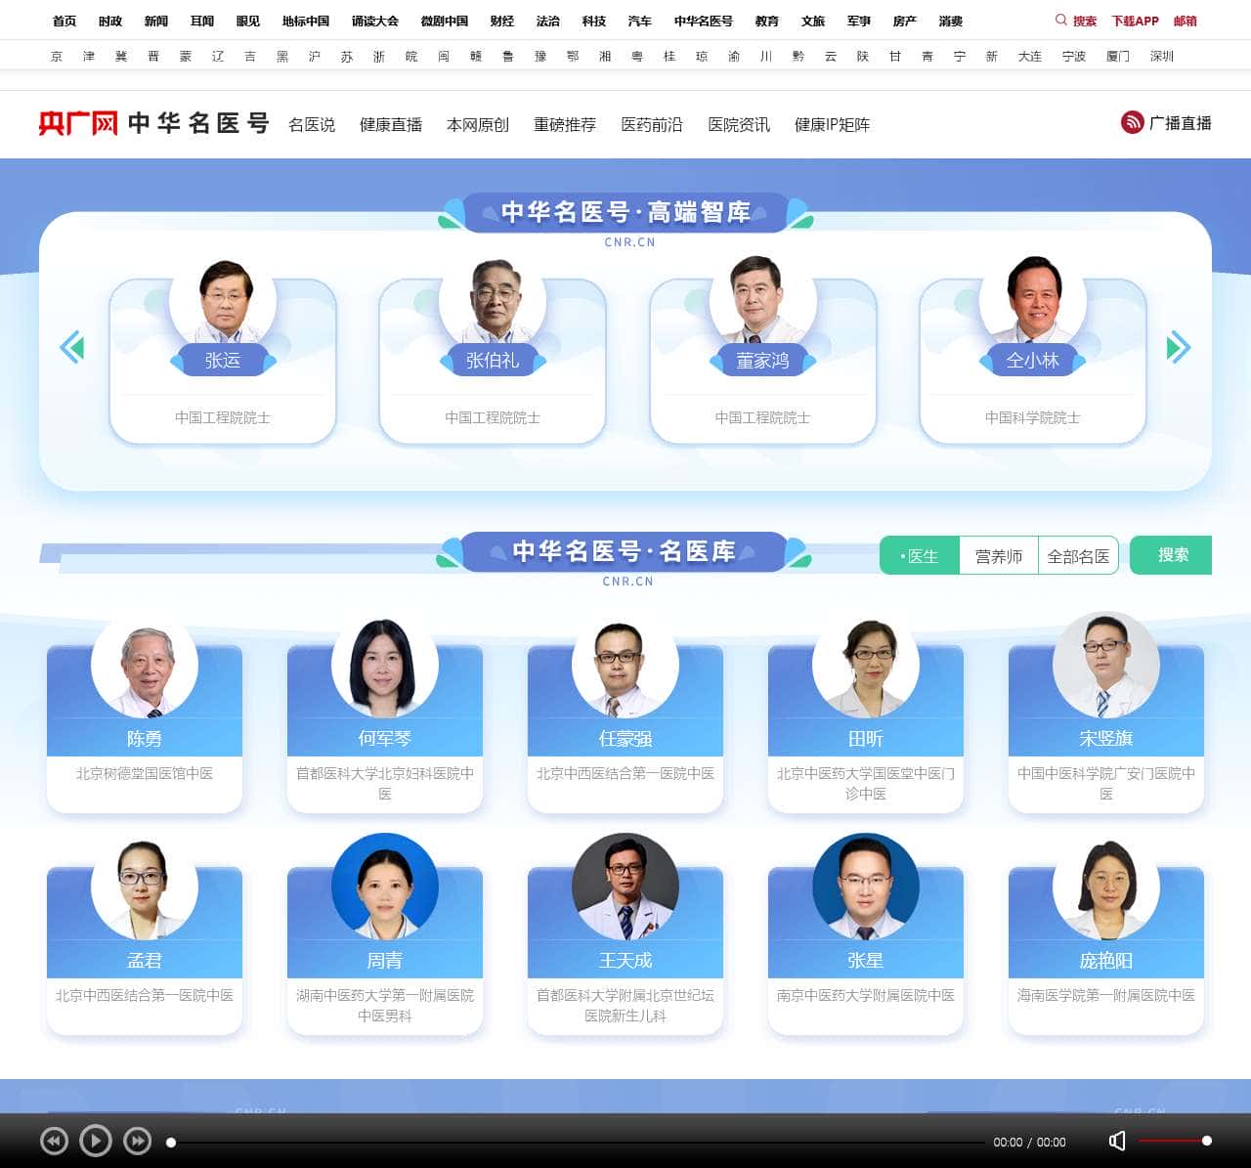Open the 重磅推荐 tab
1251x1168 pixels.
[x=565, y=124]
